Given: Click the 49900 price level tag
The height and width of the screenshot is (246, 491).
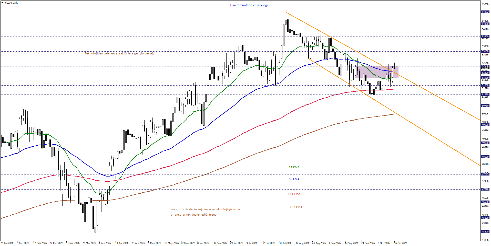Looking at the screenshot, I should click(x=485, y=125).
